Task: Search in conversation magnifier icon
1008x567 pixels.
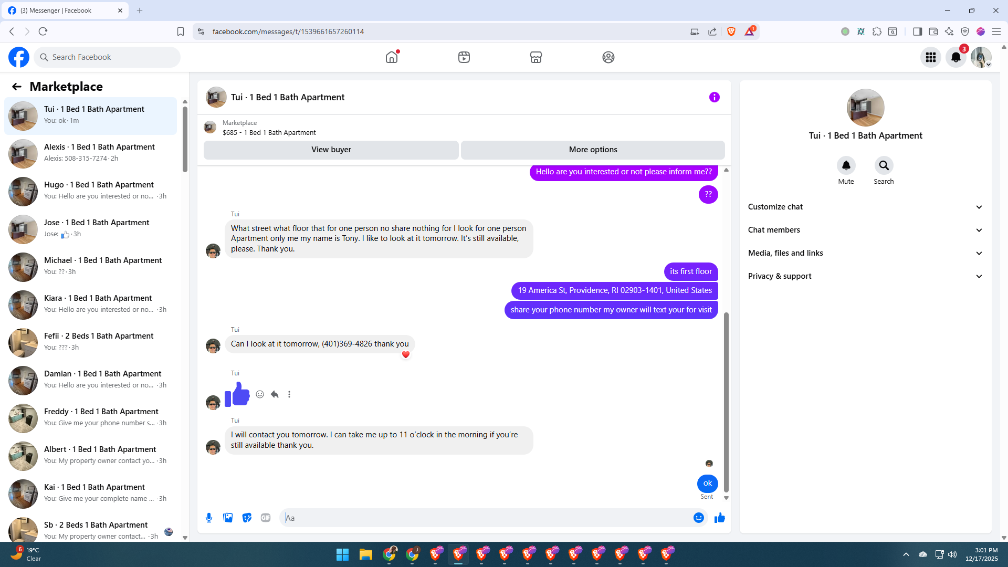Action: pos(884,166)
